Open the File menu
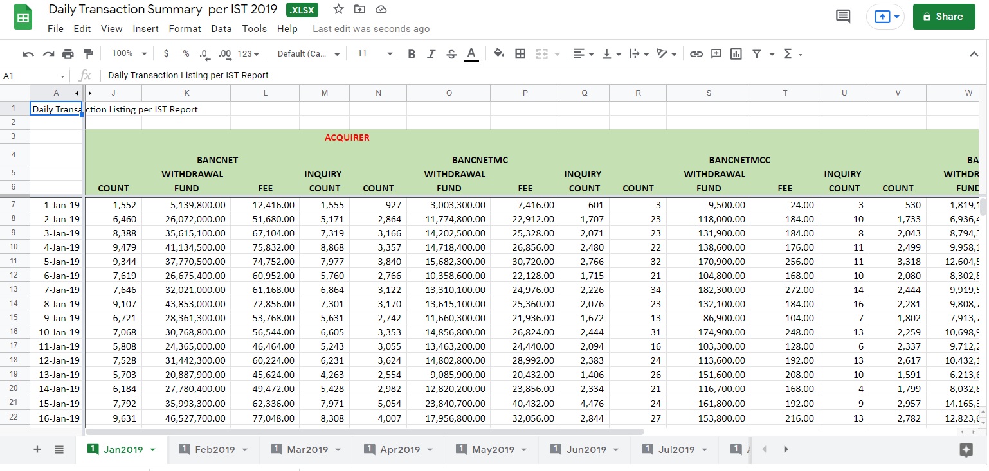The height and width of the screenshot is (471, 989). (55, 29)
